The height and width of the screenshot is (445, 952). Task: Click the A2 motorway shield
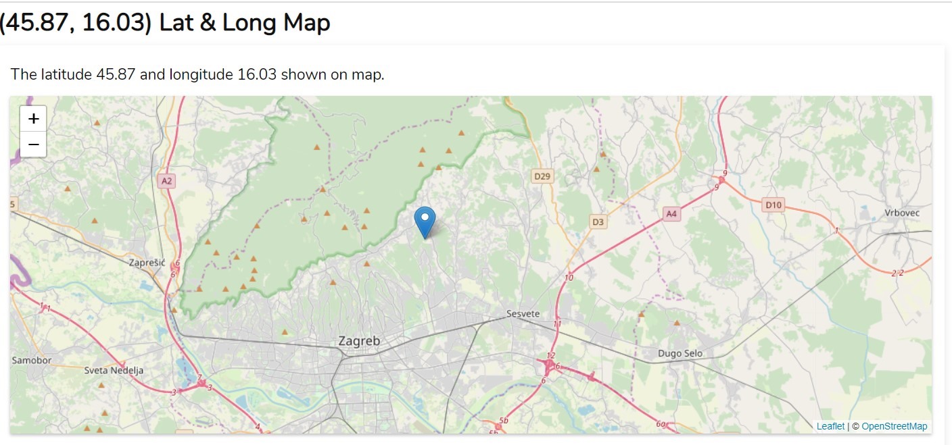coord(166,181)
